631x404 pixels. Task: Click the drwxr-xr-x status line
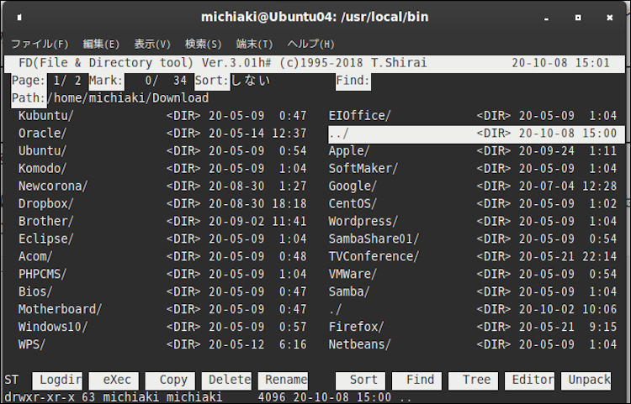point(208,397)
